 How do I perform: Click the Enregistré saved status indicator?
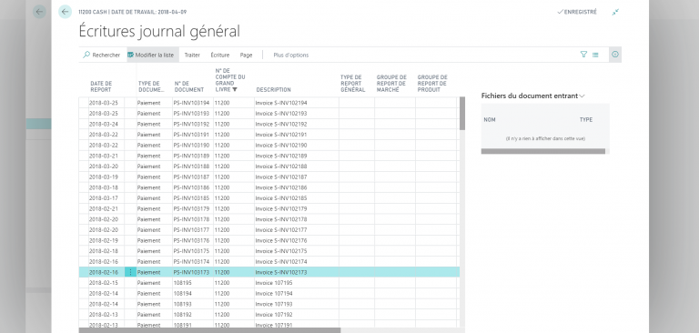577,12
